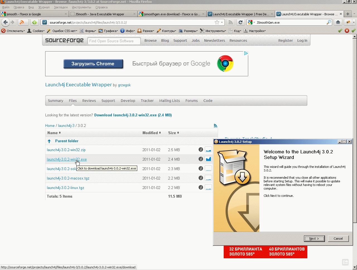
Task: Click the green checkmark next to red X
Action: (340, 31)
